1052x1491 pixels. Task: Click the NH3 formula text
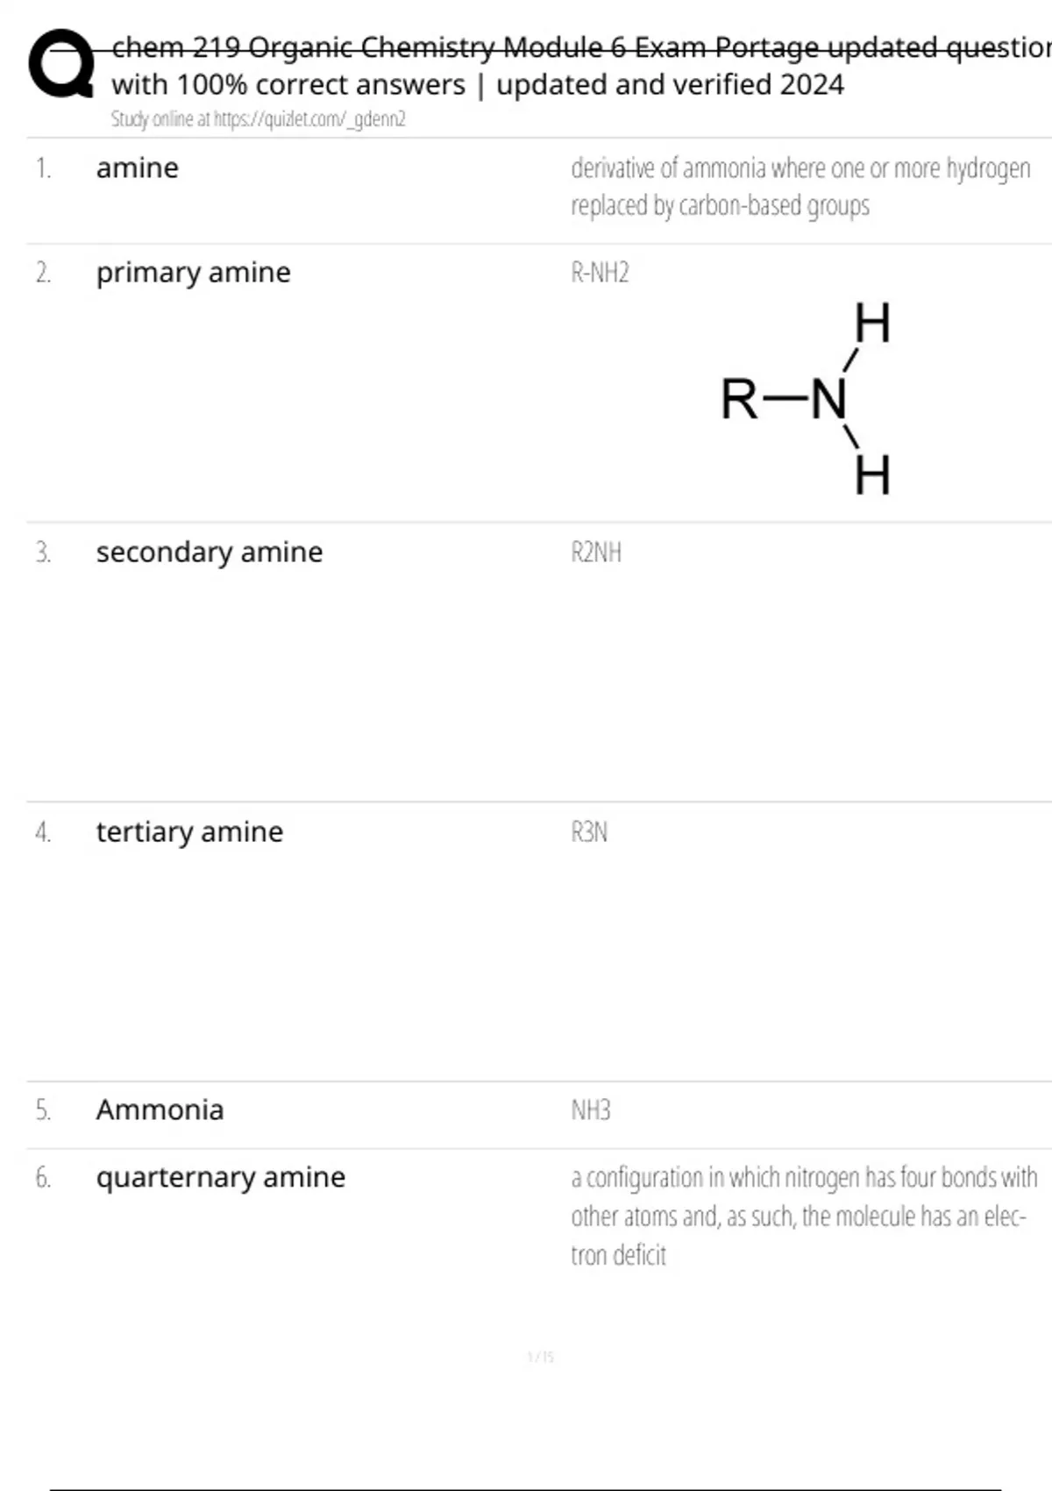(591, 1110)
